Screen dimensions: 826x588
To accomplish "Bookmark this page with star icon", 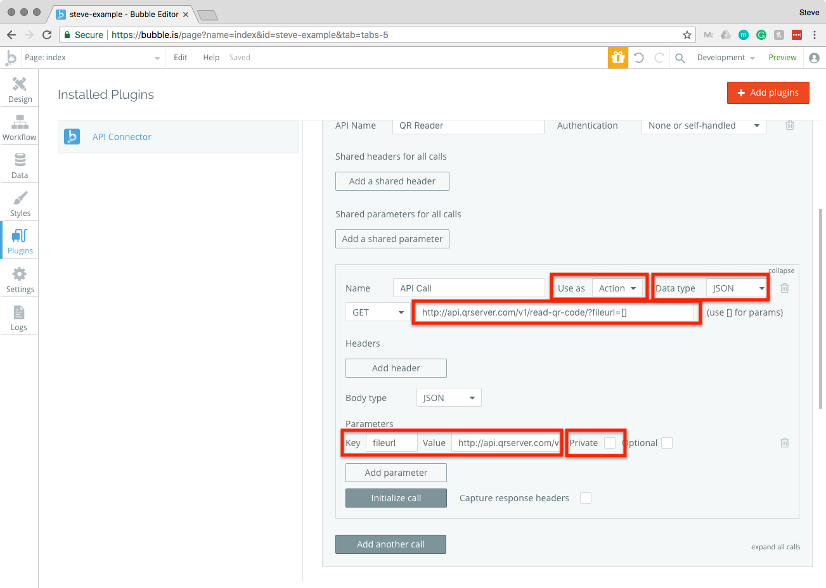I will tap(687, 35).
